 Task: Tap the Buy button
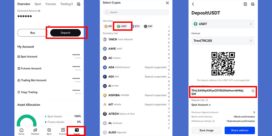pos(33,33)
